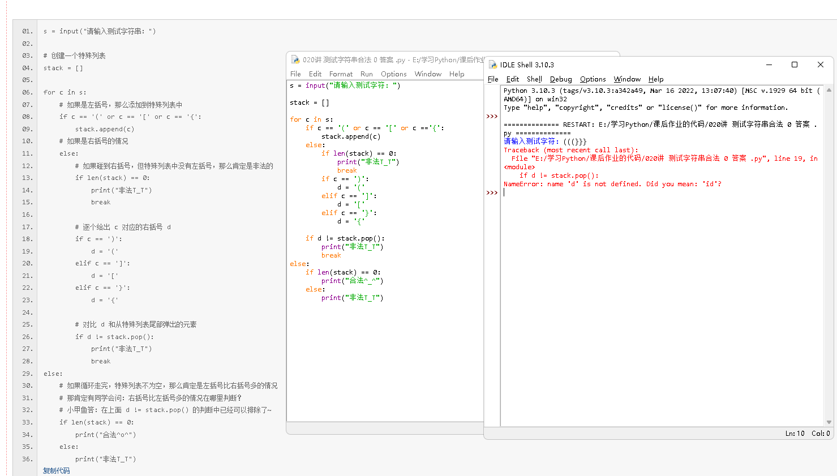The height and width of the screenshot is (476, 837).
Task: Click 'Traceback (most recent call last):' line
Action: [571, 150]
